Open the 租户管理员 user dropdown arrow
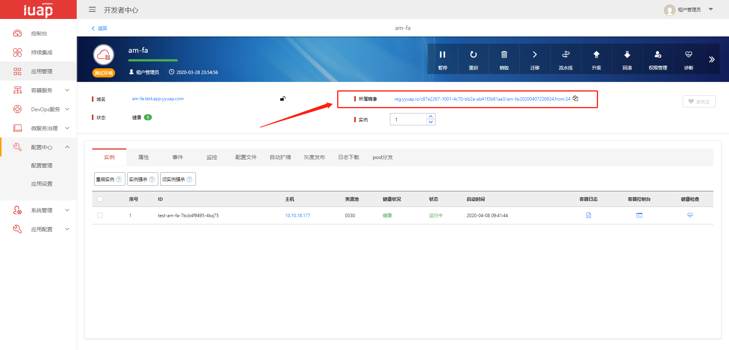Image resolution: width=729 pixels, height=350 pixels. coord(711,9)
